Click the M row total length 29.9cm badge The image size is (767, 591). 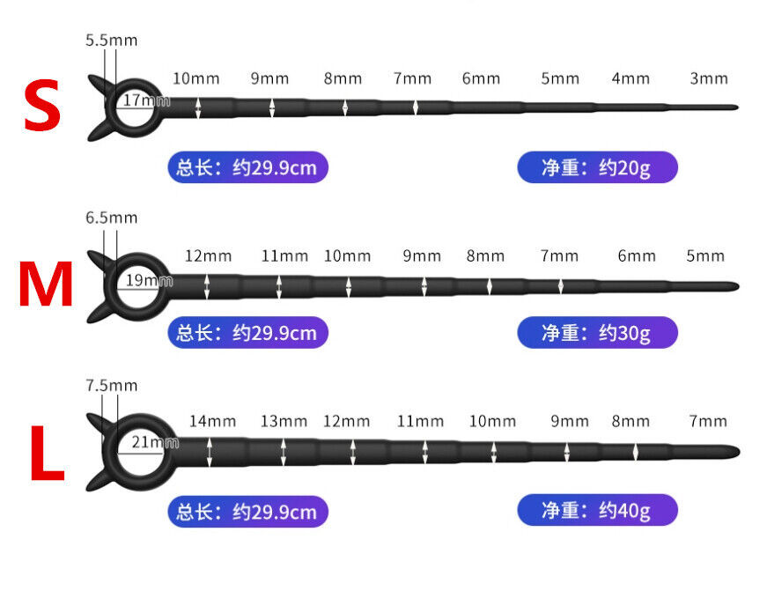pyautogui.click(x=247, y=333)
